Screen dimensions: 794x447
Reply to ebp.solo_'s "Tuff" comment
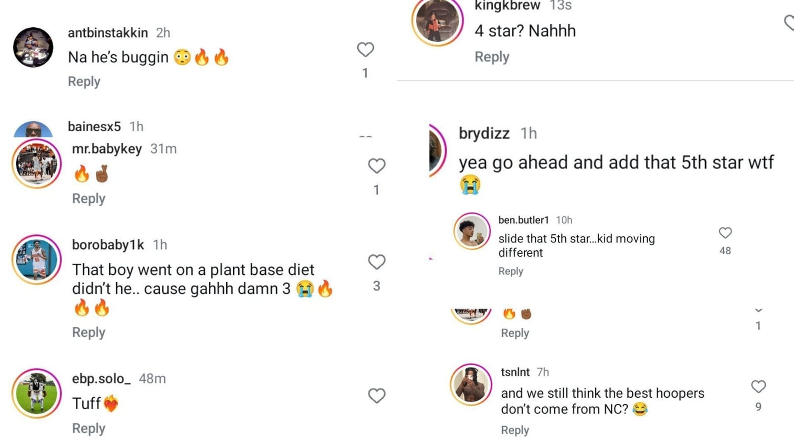point(88,429)
